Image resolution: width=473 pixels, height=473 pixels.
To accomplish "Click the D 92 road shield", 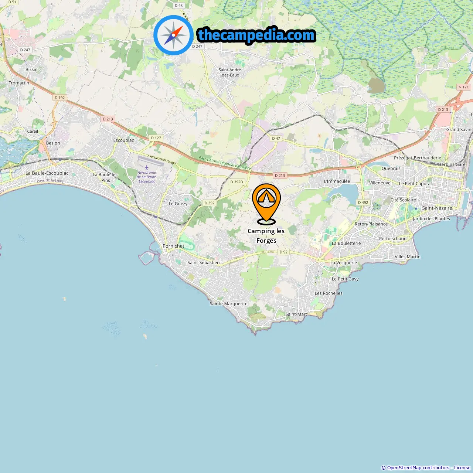I will click(x=283, y=252).
